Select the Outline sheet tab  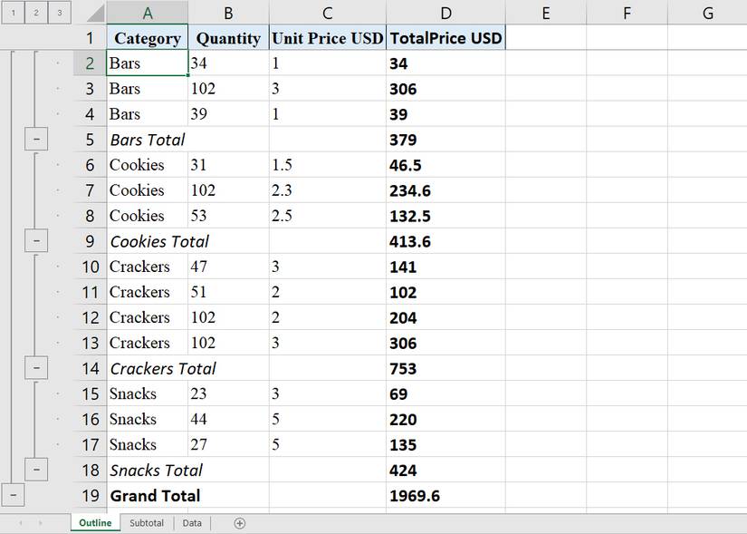coord(95,523)
